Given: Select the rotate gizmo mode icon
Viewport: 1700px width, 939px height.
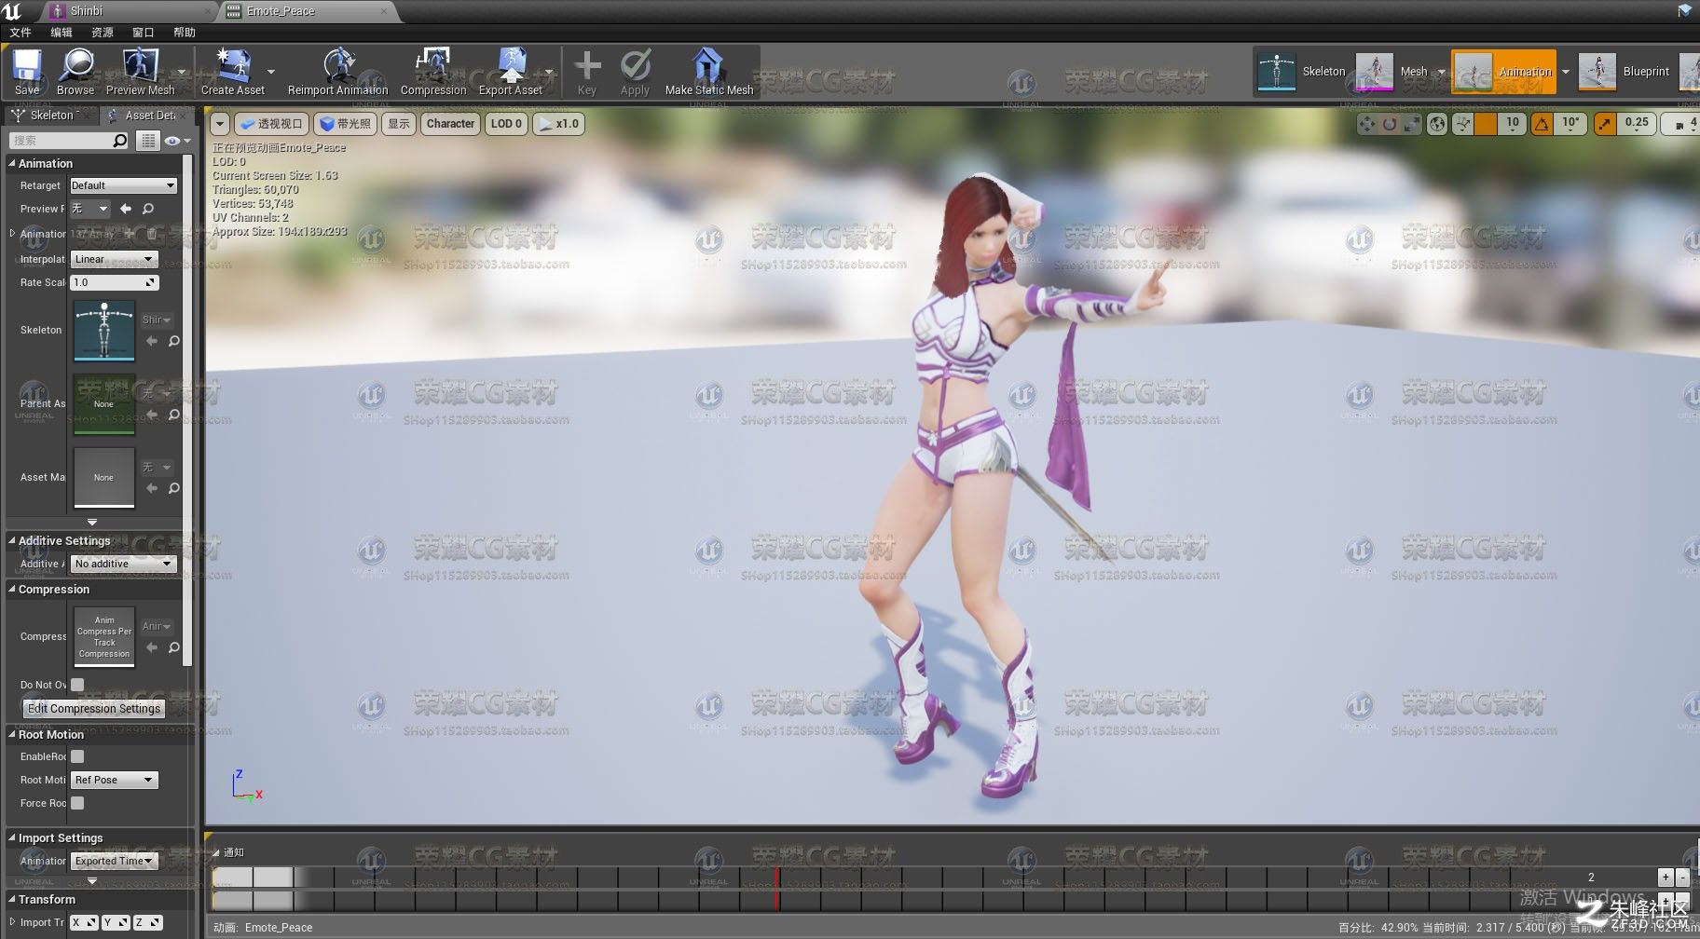Looking at the screenshot, I should [x=1390, y=124].
